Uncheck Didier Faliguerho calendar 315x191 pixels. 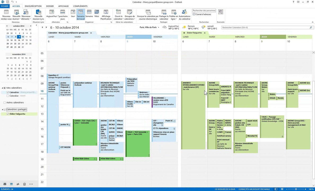pyautogui.click(x=8, y=114)
